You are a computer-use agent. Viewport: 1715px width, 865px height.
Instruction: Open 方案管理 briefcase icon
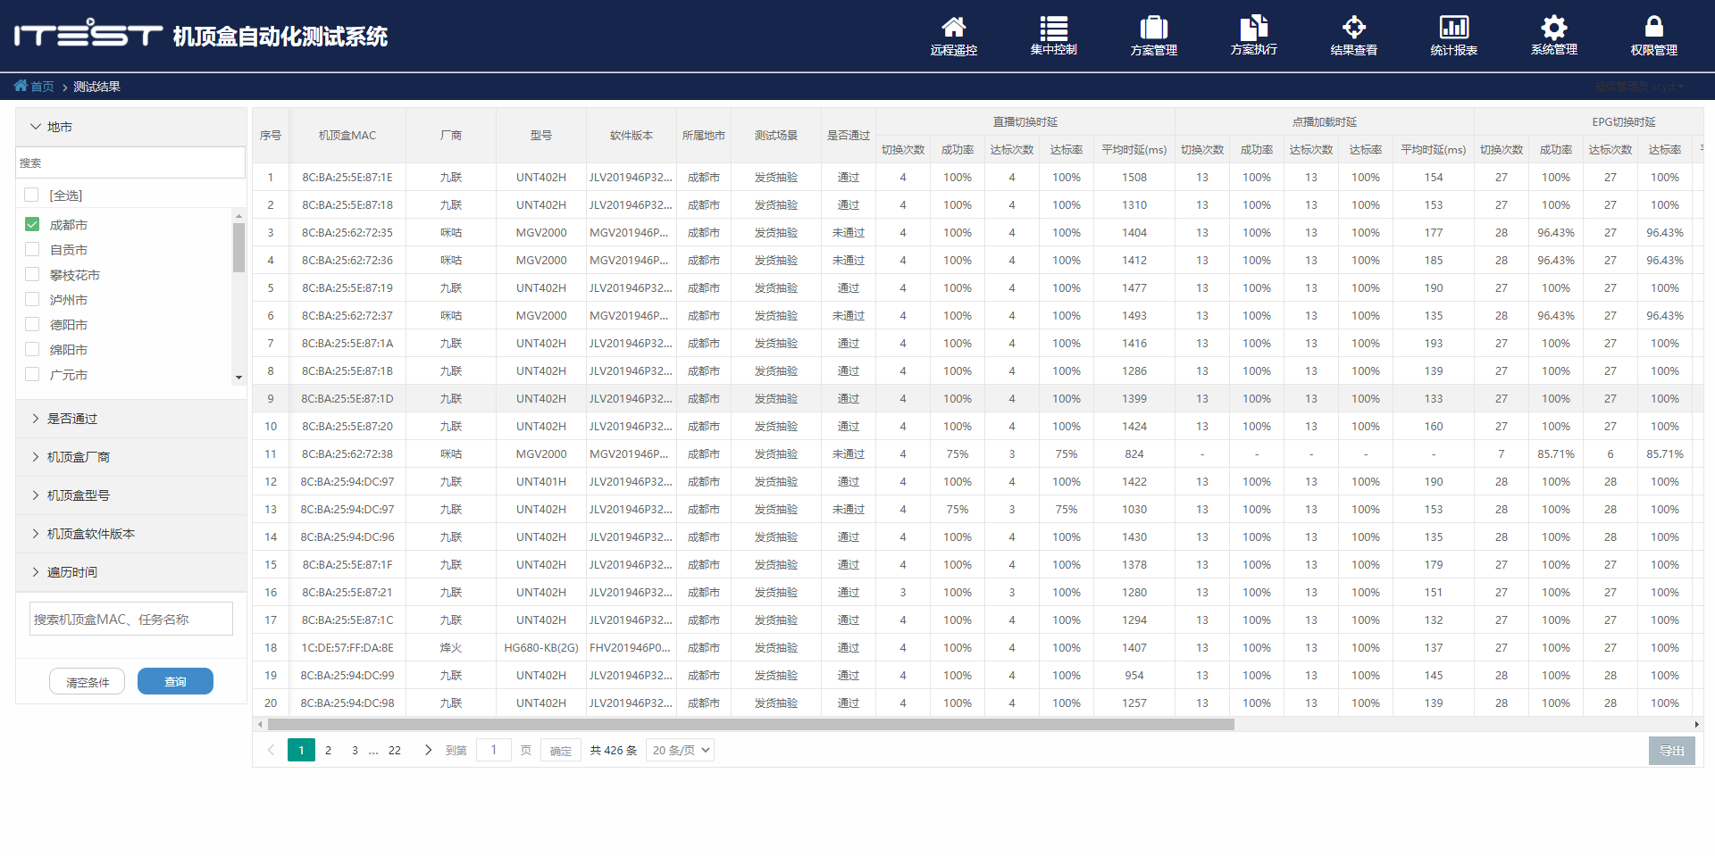(1153, 28)
